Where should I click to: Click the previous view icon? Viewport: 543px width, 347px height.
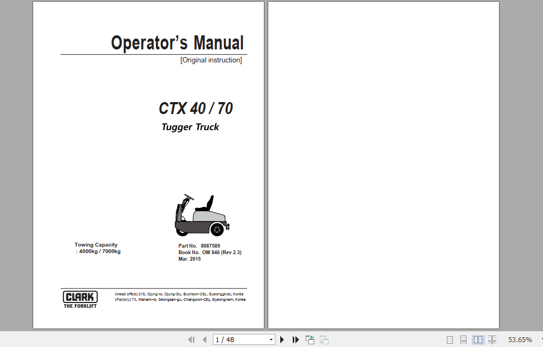click(310, 340)
